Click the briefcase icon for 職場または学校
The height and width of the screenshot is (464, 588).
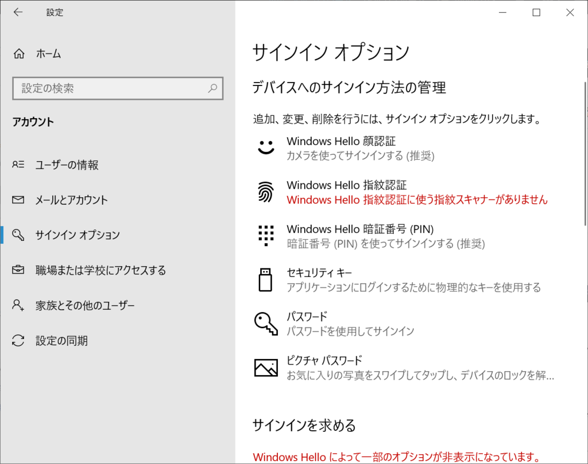pyautogui.click(x=18, y=270)
